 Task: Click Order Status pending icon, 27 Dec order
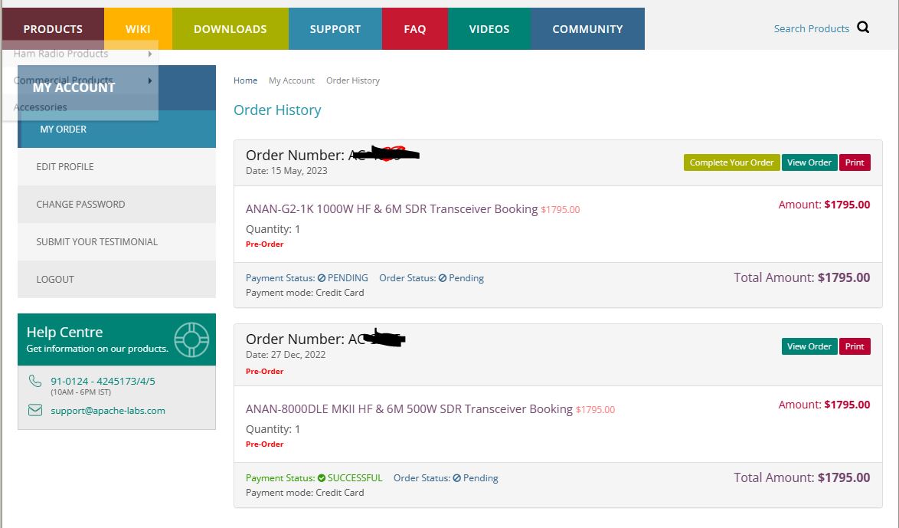click(x=457, y=478)
